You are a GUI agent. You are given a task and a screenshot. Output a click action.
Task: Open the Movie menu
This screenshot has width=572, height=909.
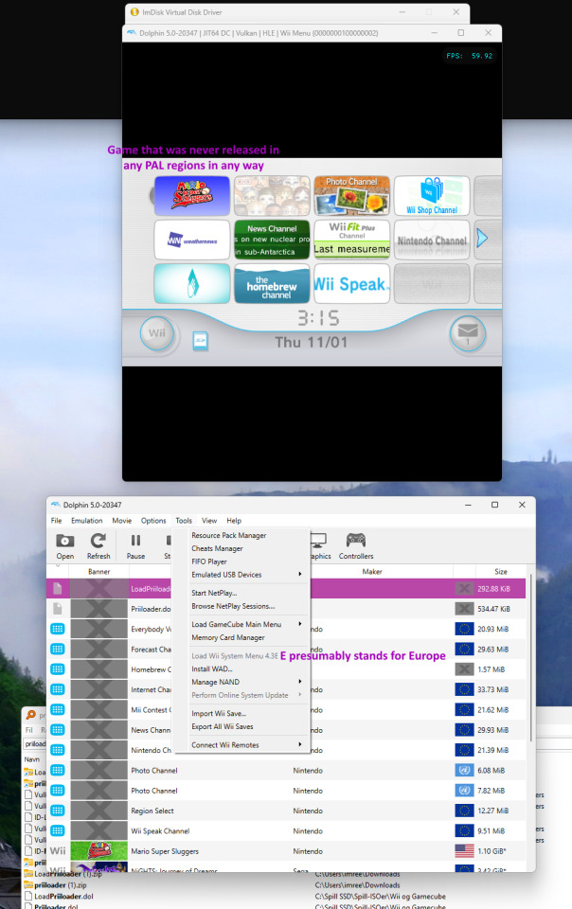click(122, 521)
